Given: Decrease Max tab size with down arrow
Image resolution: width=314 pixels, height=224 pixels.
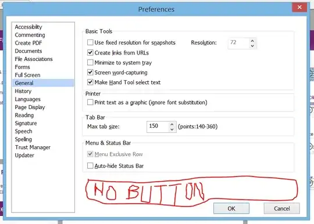Looking at the screenshot, I should click(x=172, y=129).
